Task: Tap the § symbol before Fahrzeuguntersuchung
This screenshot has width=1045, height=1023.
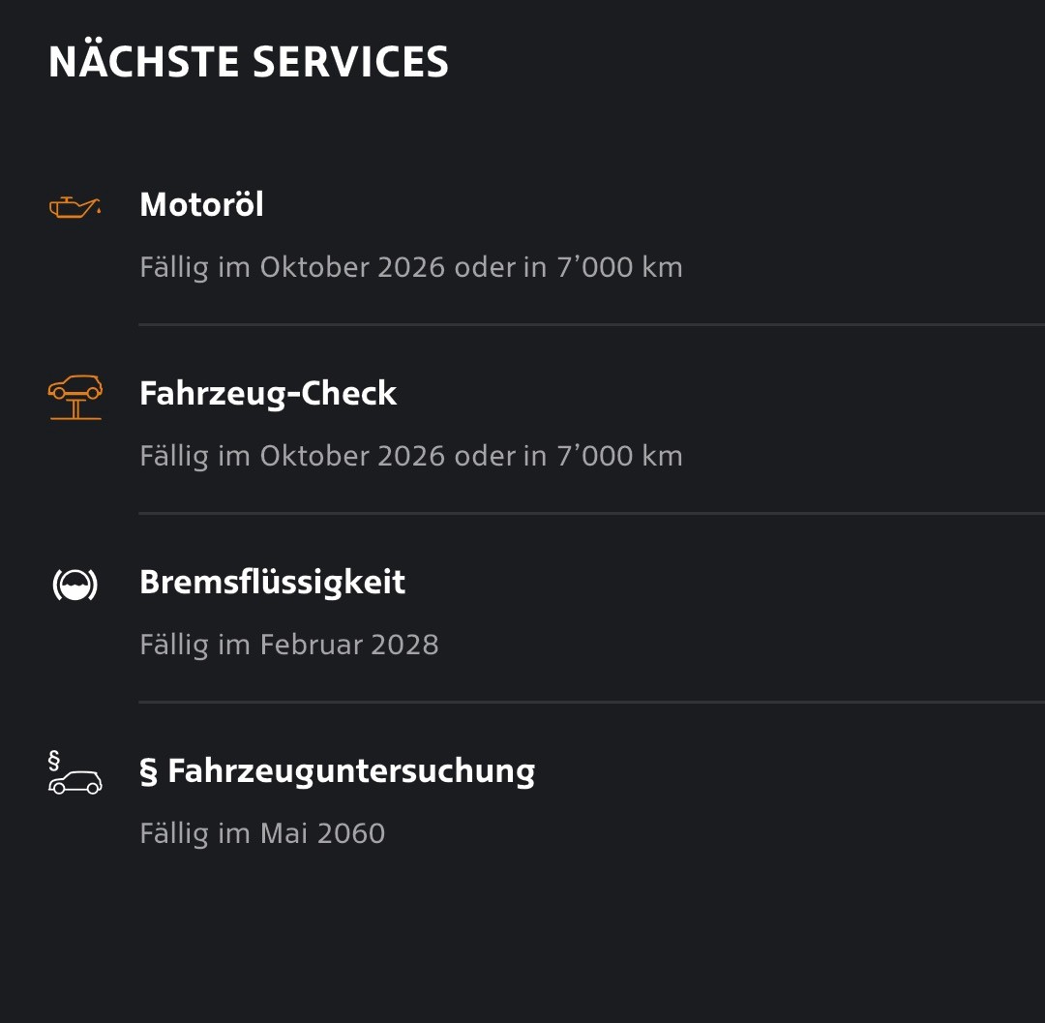Action: tap(149, 771)
